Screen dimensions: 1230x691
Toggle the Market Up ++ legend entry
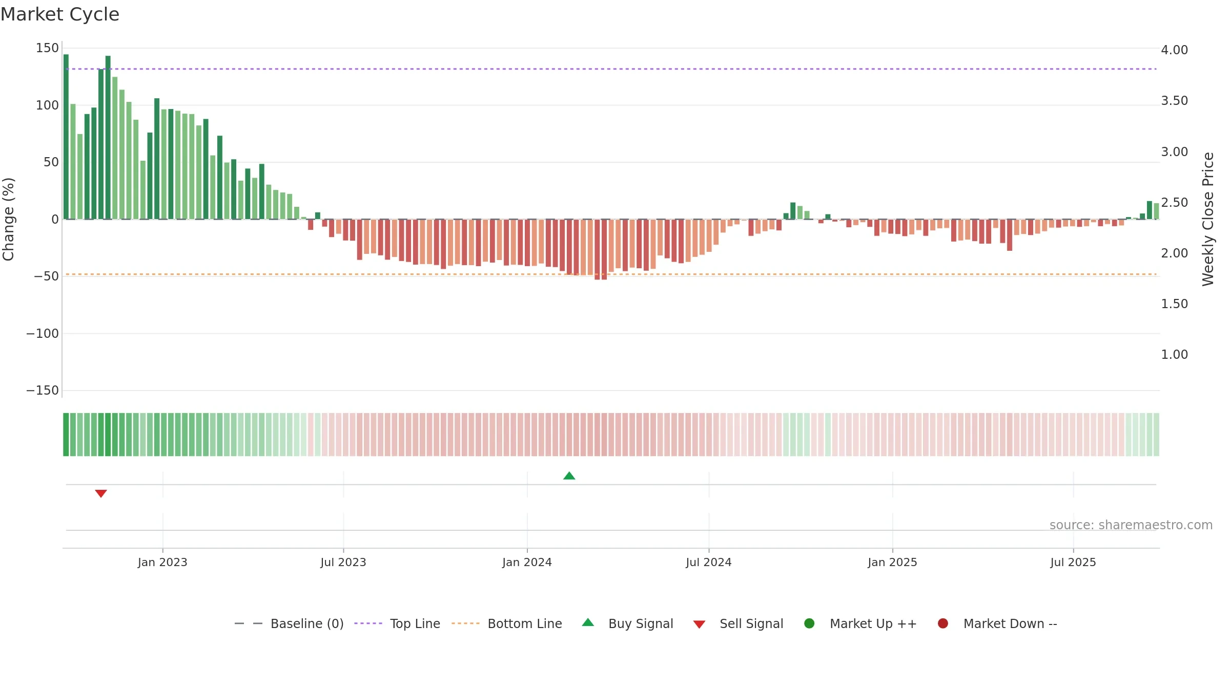coord(860,623)
